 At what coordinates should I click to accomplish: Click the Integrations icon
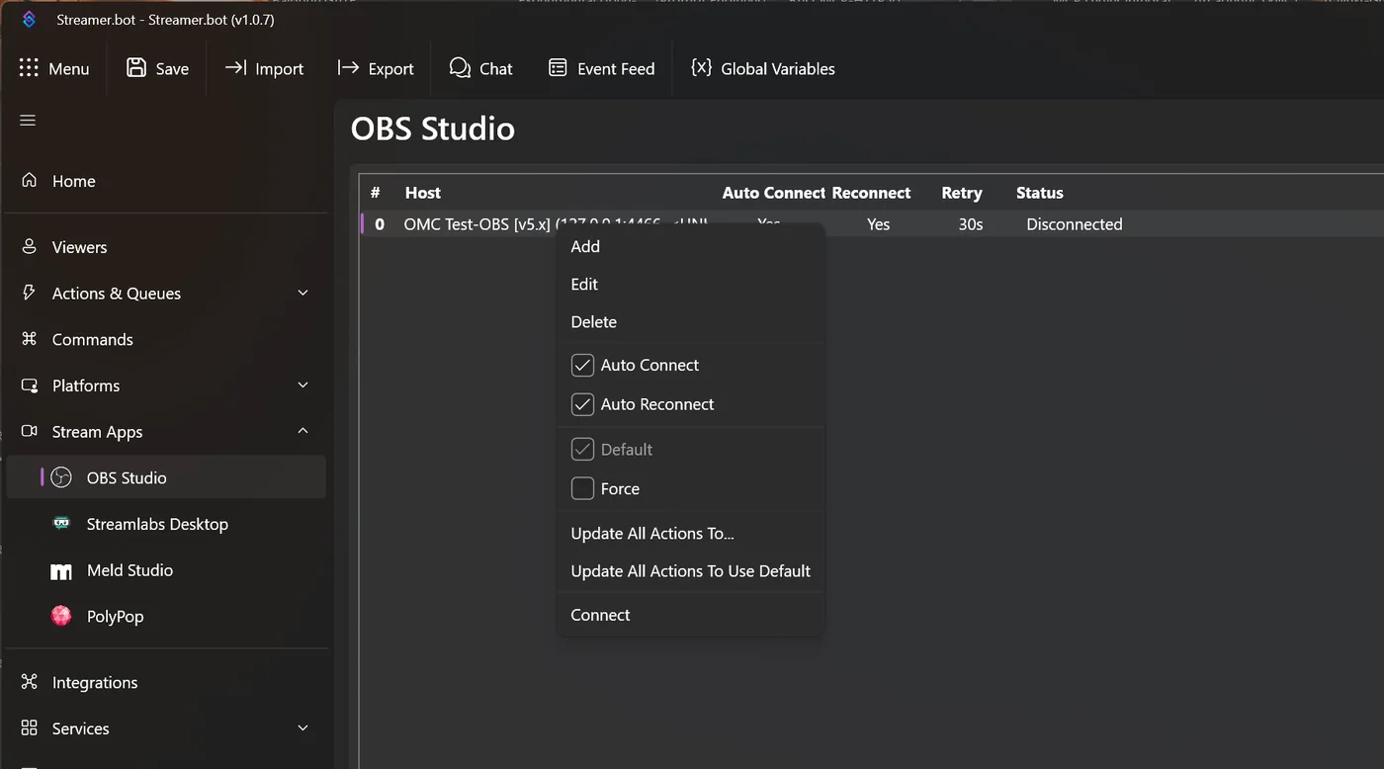(x=30, y=682)
